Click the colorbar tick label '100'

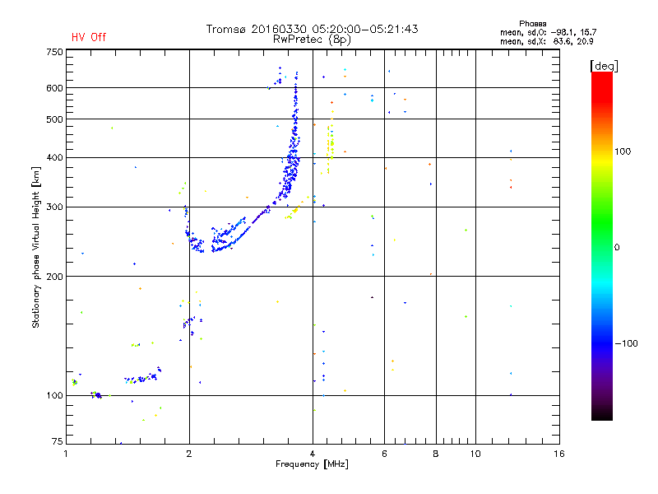tap(623, 151)
